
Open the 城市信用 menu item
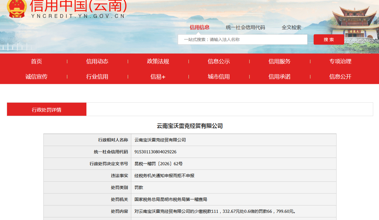[219, 77]
